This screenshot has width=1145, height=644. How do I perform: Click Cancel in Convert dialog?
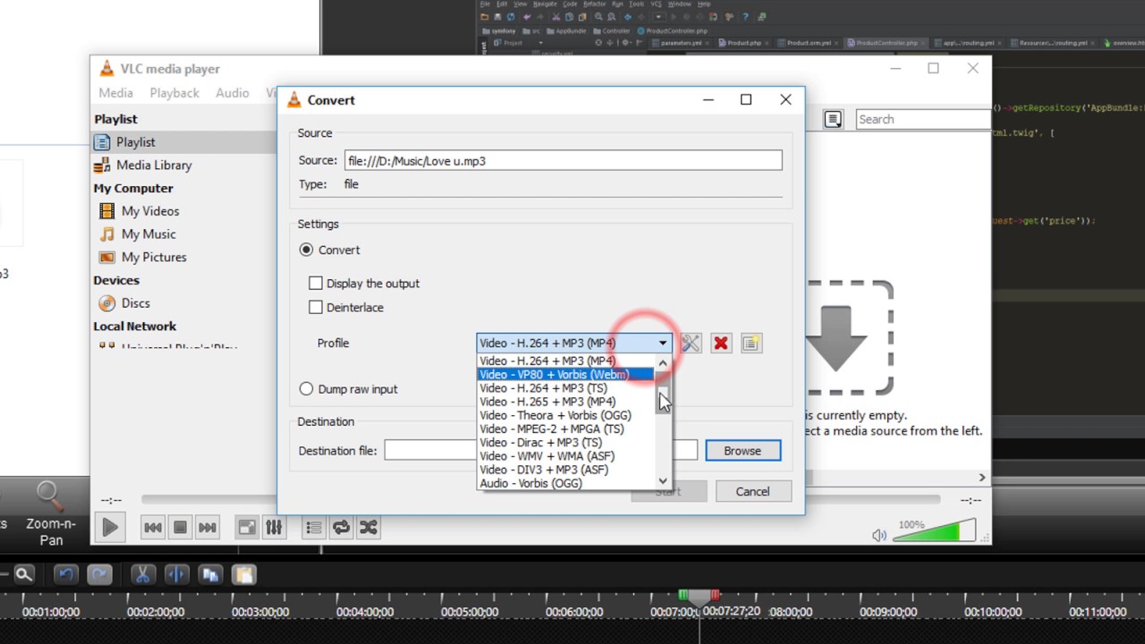click(752, 491)
